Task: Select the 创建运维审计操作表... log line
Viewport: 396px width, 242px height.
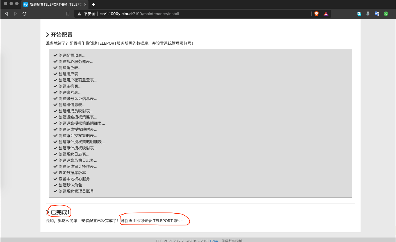Action: coord(75,166)
